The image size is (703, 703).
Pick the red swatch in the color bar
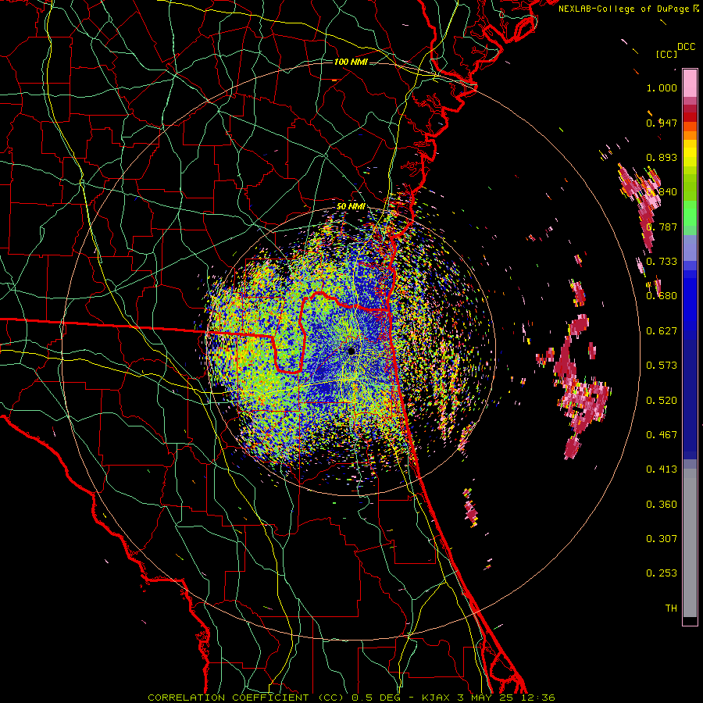click(x=690, y=117)
